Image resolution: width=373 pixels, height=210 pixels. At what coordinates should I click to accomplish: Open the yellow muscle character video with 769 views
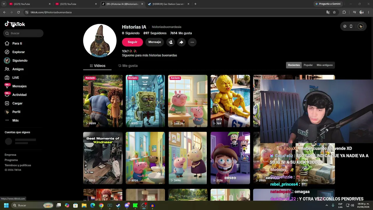[x=230, y=101]
